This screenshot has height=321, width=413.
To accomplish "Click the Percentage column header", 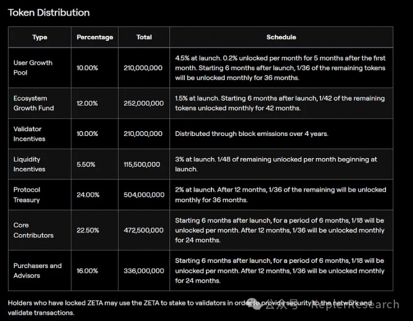I will pos(95,37).
